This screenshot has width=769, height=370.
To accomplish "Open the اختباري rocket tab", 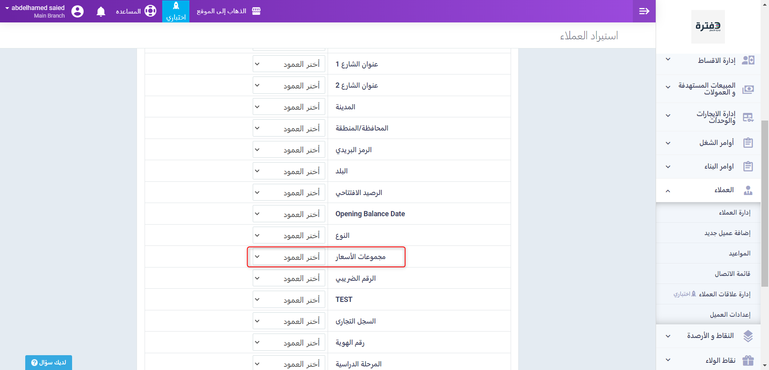I will point(176,11).
